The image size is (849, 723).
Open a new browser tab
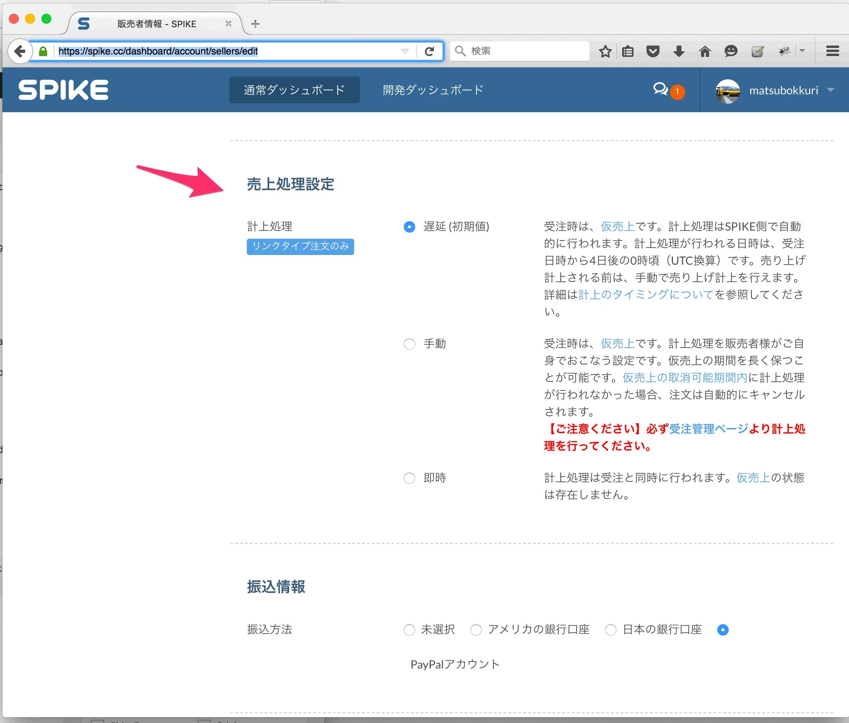[x=255, y=24]
